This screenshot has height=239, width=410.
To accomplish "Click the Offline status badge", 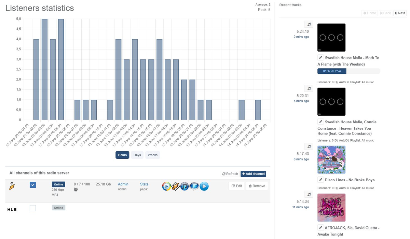I will click(x=58, y=208).
